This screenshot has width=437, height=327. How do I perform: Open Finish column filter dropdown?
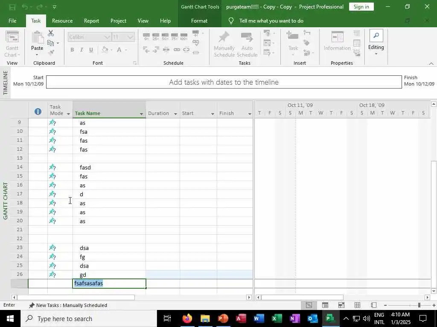[249, 114]
